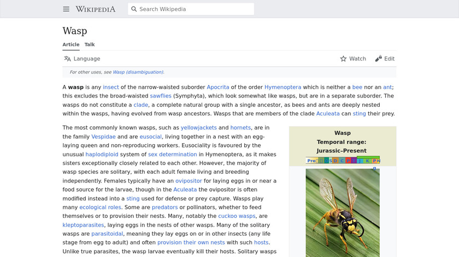459x257 pixels.
Task: Follow the Apocrita link
Action: pos(218,87)
